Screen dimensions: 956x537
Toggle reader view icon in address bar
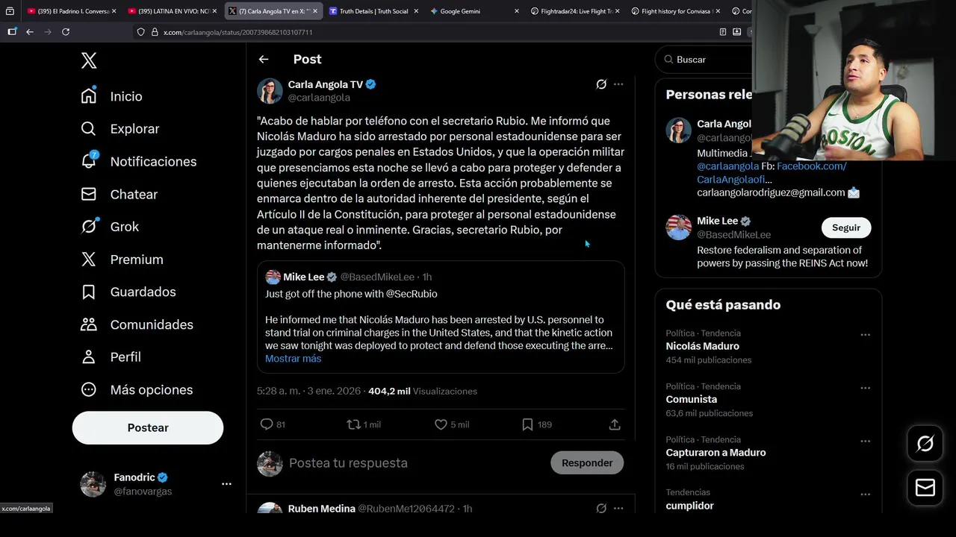click(722, 32)
